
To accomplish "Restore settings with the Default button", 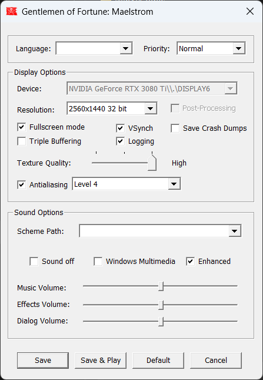I will (158, 361).
